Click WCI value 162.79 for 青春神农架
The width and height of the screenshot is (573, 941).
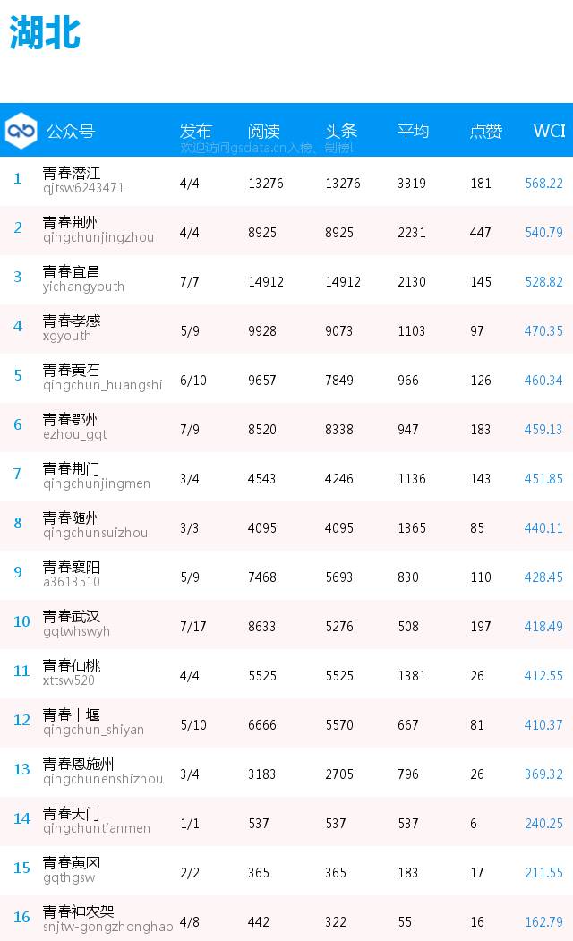(x=543, y=922)
